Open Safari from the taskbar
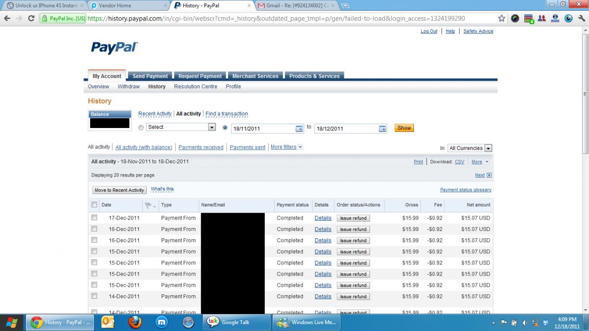The height and width of the screenshot is (331, 589). tap(188, 322)
